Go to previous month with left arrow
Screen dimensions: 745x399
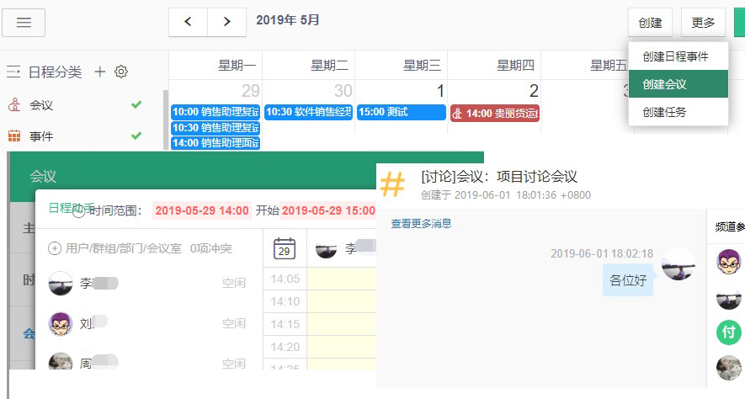pos(188,22)
